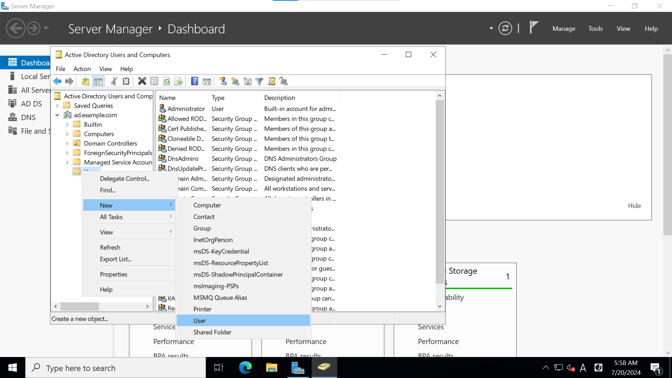The image size is (672, 378).
Task: Collapse the ad.example.com tree node
Action: (57, 115)
